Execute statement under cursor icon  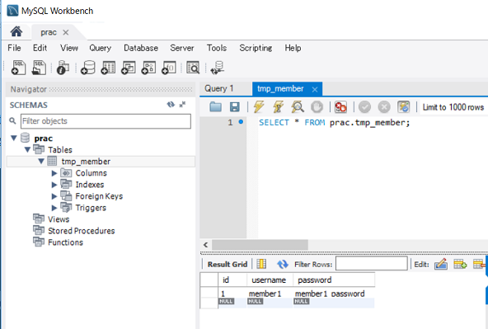point(279,106)
